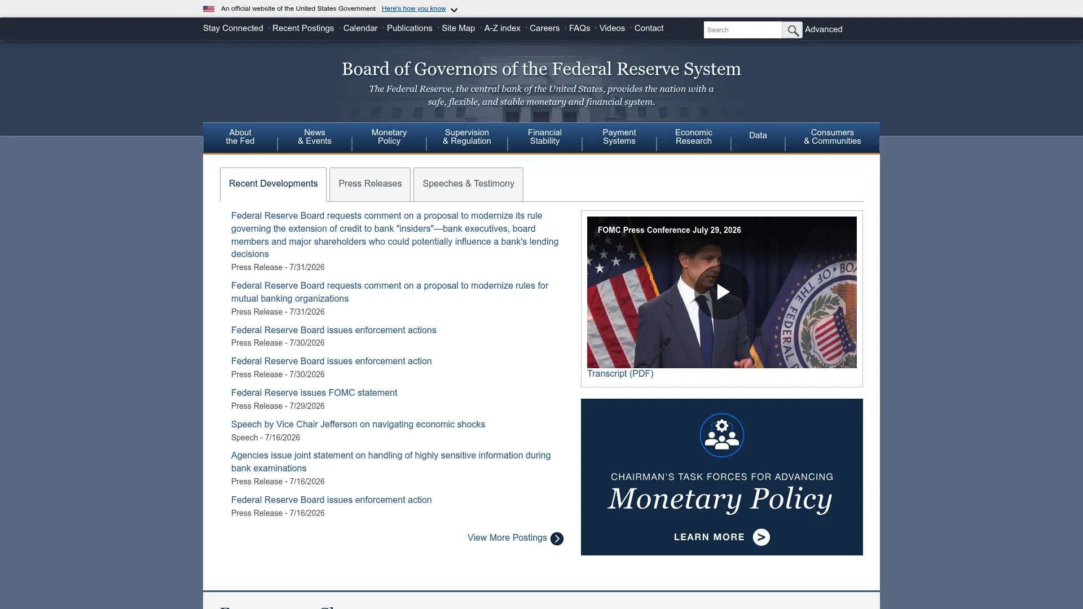The height and width of the screenshot is (609, 1083).
Task: Click the US flag icon in banner
Action: click(x=209, y=9)
